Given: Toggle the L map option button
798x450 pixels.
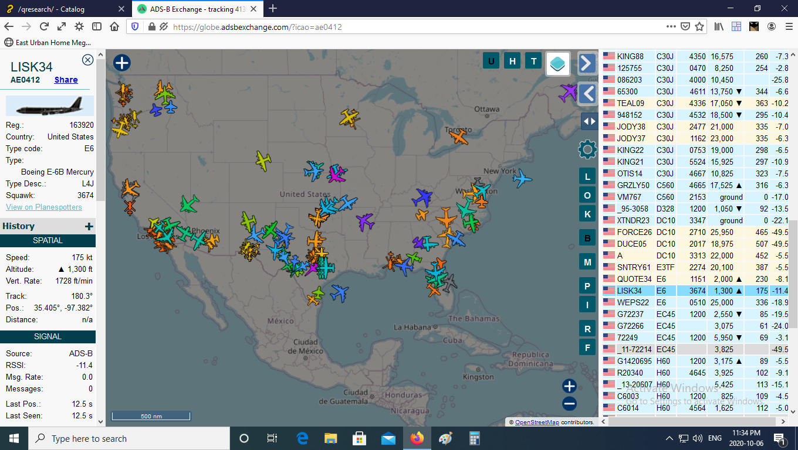Looking at the screenshot, I should [587, 176].
